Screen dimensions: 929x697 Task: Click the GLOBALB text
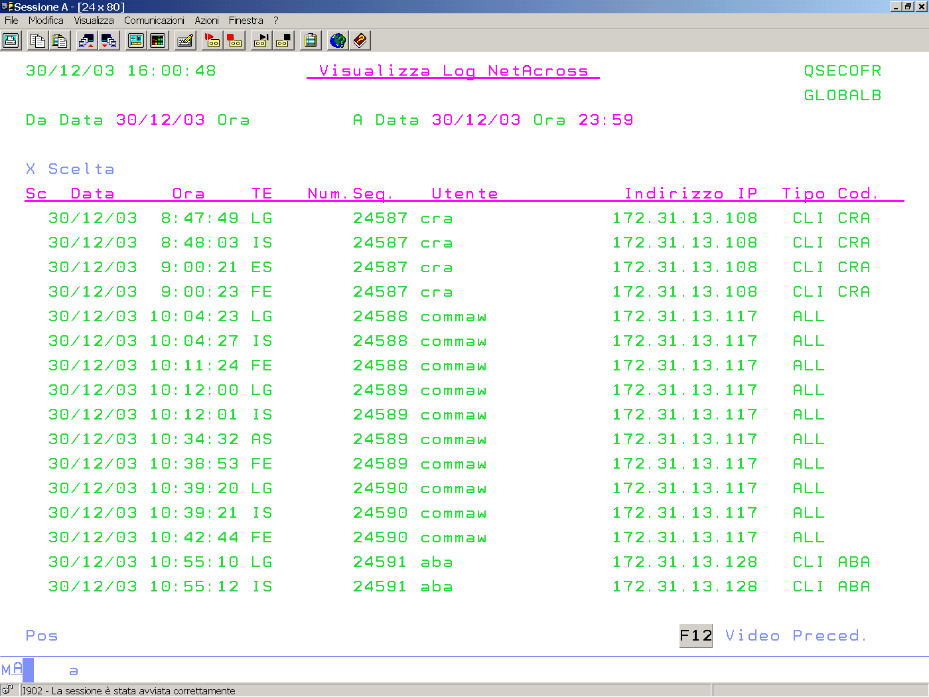click(843, 96)
